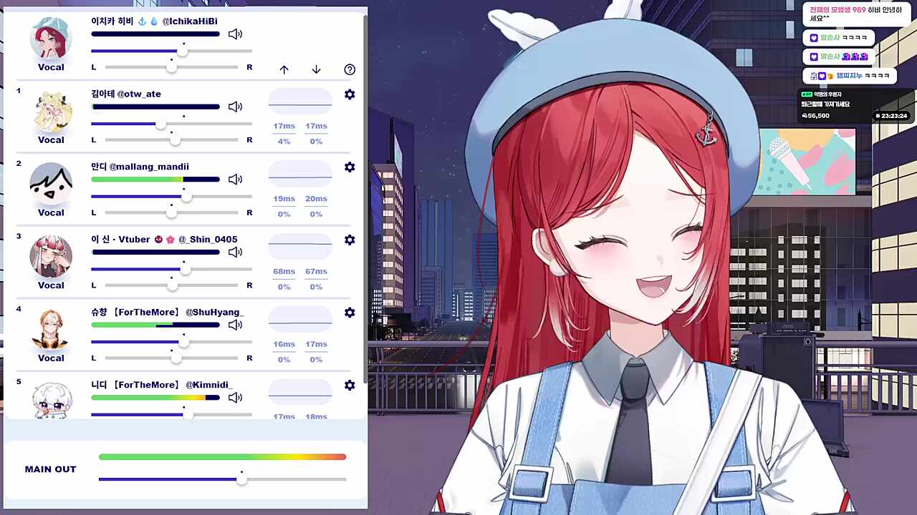
Task: Click 이 신 Vtuber avatar thumbnail
Action: 51,256
